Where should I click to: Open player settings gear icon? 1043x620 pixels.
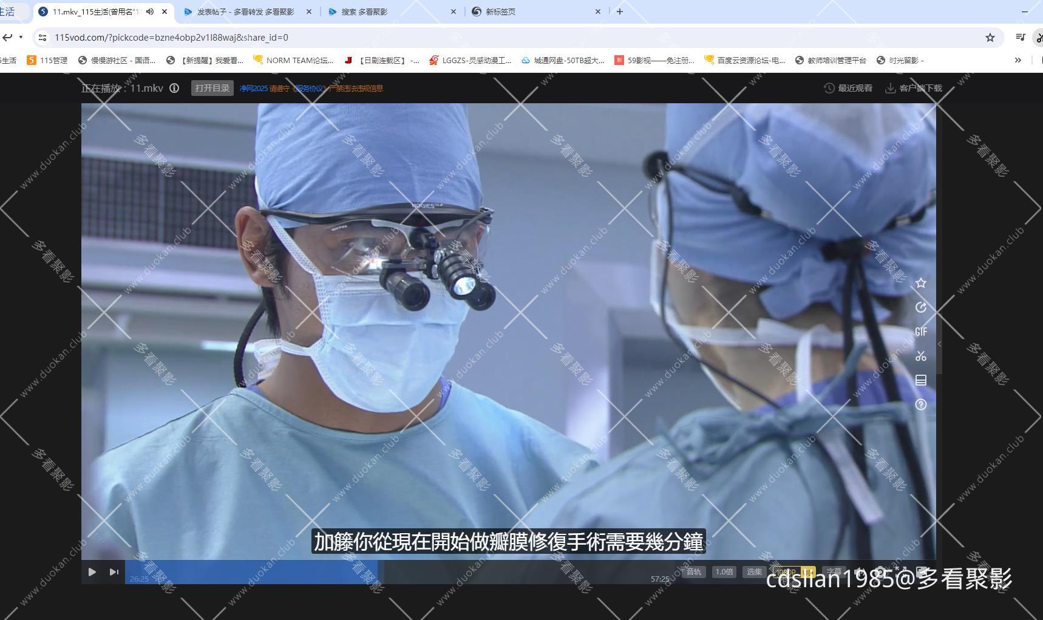pyautogui.click(x=880, y=572)
